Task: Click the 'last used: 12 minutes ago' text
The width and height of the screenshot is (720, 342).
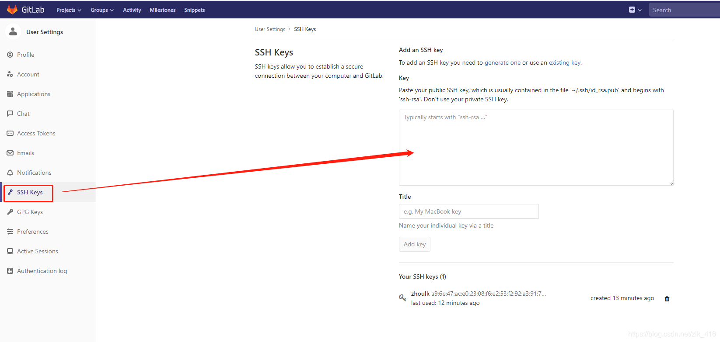Action: [x=445, y=303]
